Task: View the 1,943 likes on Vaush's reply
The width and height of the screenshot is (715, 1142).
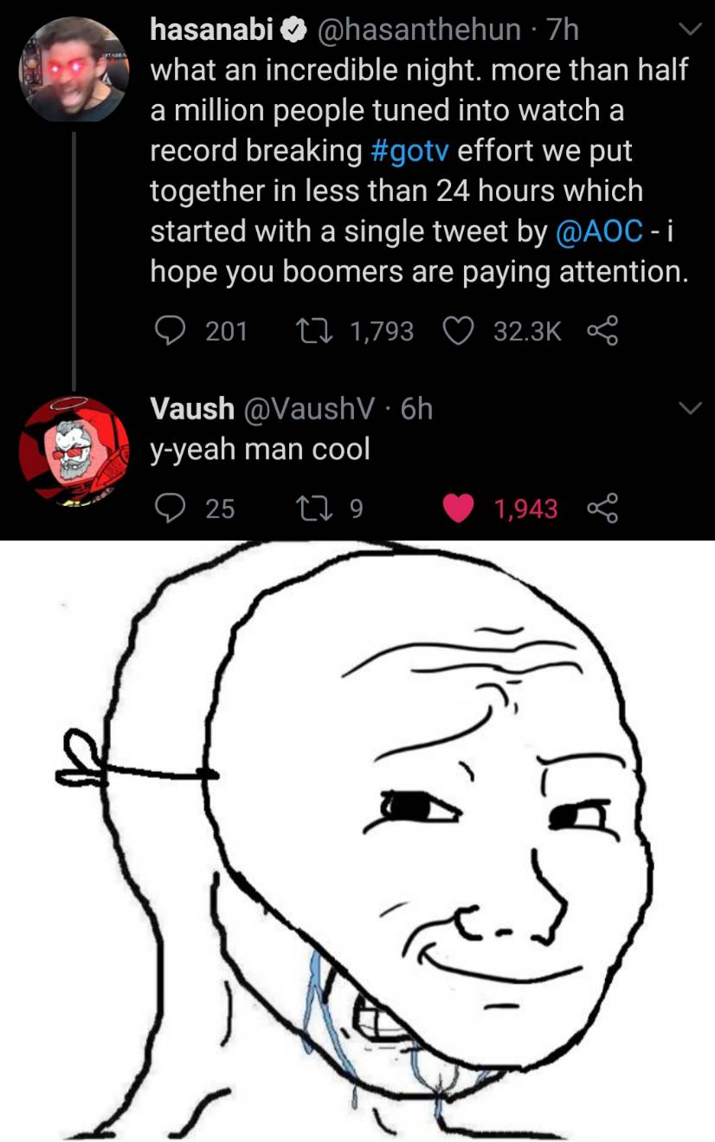Action: 526,509
